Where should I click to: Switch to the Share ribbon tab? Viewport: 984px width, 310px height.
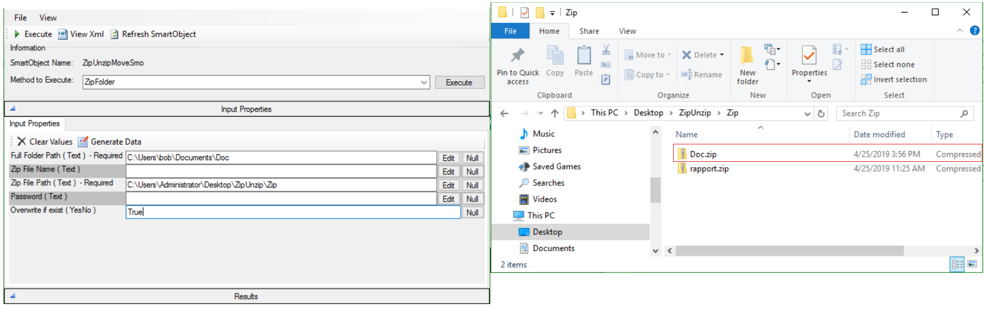tap(589, 31)
